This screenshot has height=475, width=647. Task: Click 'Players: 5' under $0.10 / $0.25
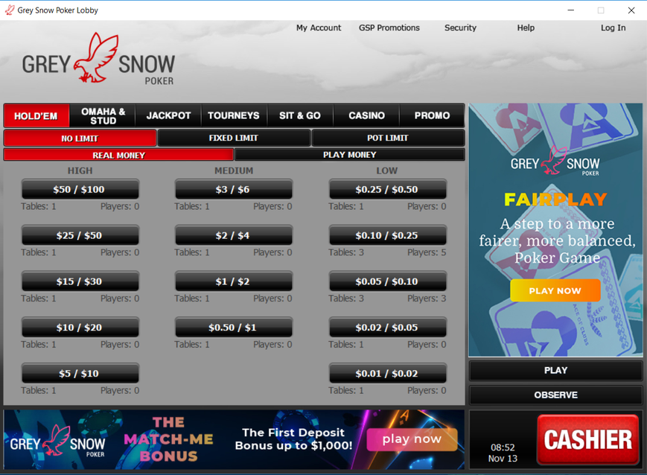pyautogui.click(x=427, y=252)
